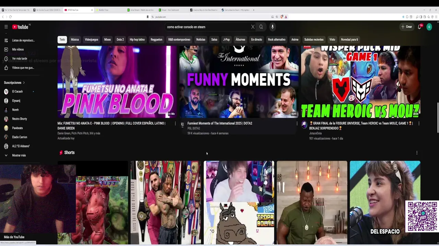The height and width of the screenshot is (246, 439).
Task: Click the zoom magnifier in address bar
Action: (277, 17)
